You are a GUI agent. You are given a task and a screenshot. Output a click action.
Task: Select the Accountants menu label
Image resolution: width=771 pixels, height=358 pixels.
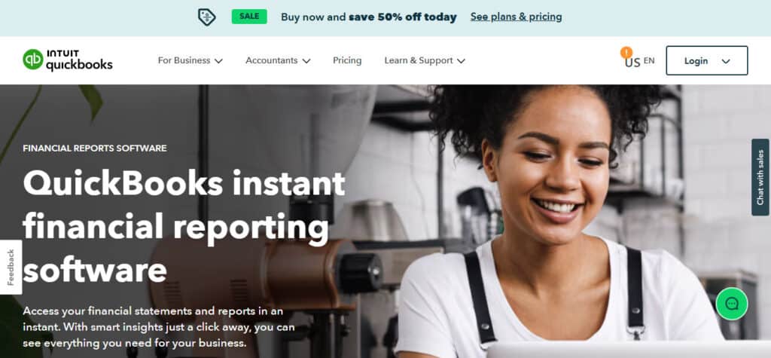[271, 60]
